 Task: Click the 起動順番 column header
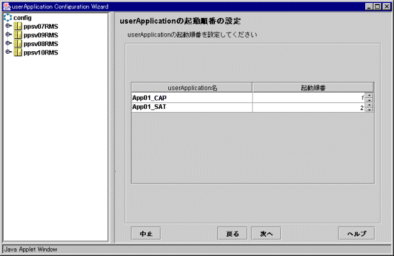point(313,88)
